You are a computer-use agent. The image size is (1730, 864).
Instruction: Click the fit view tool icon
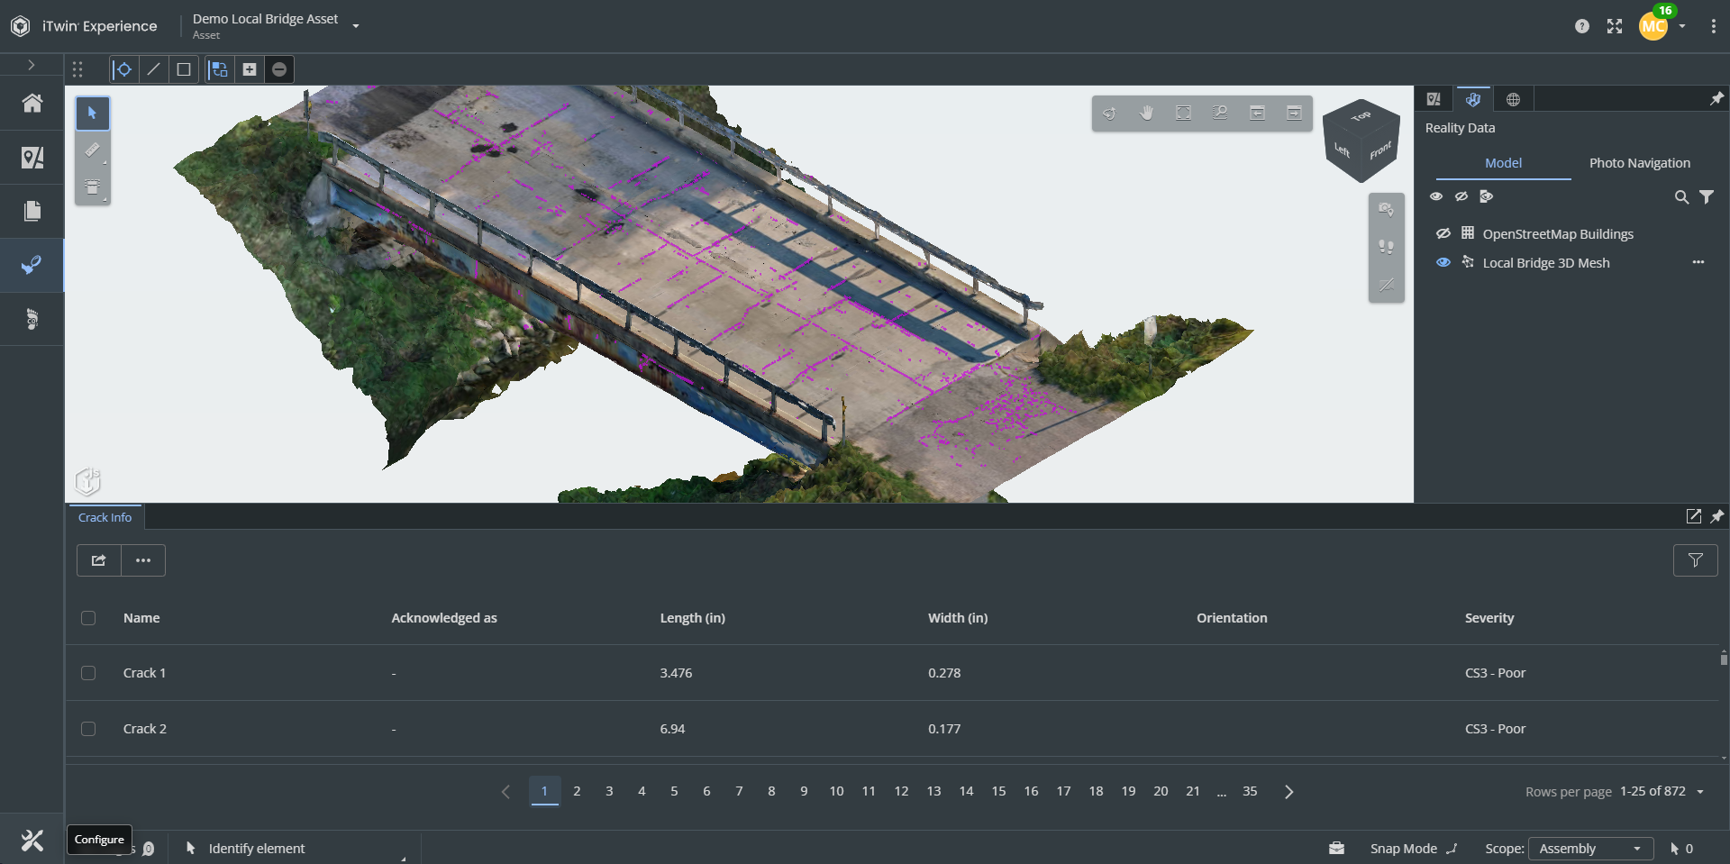(x=1183, y=113)
